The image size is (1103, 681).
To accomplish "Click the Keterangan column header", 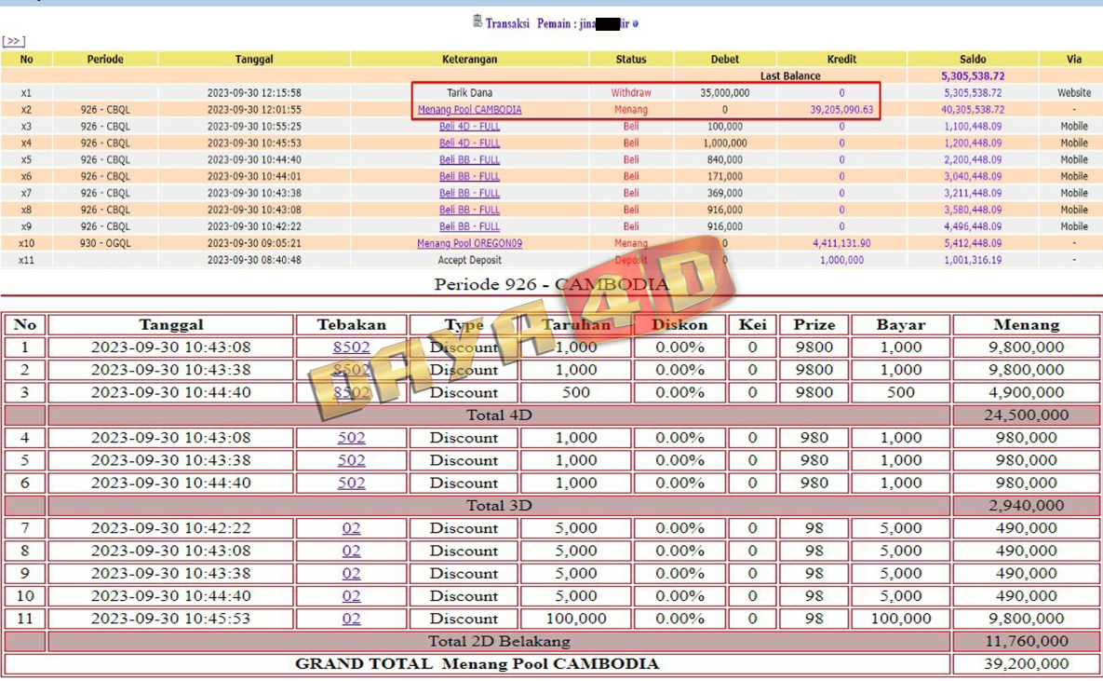I will [469, 59].
